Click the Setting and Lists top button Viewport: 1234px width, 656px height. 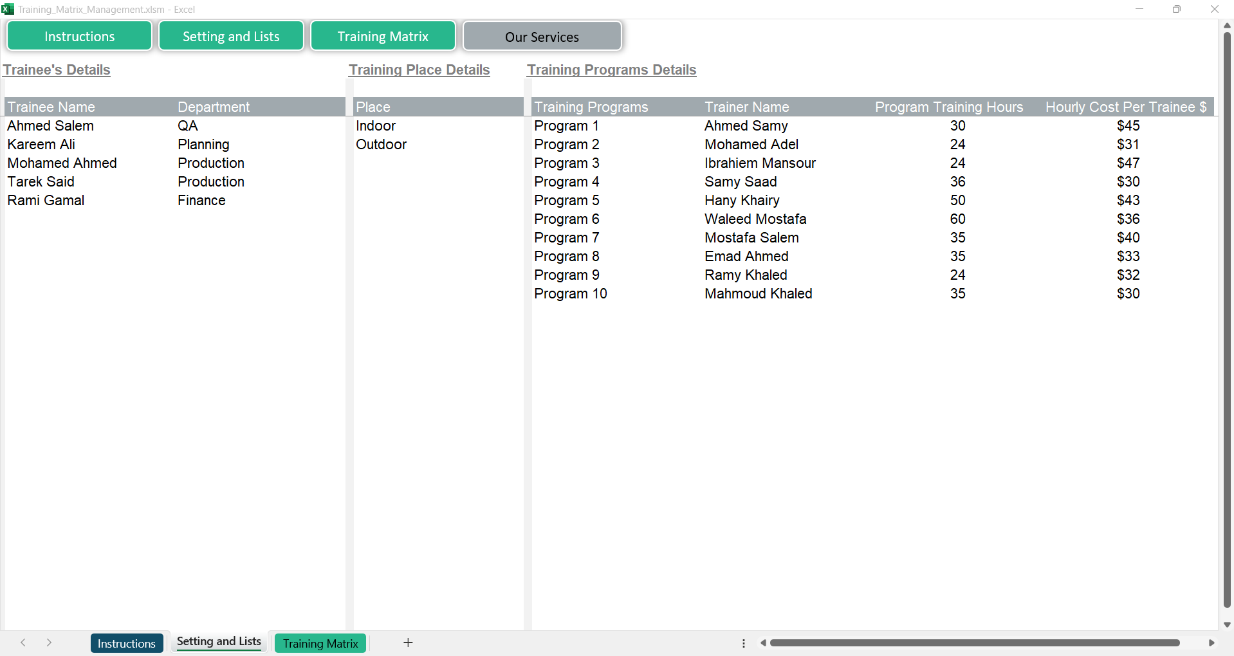click(x=231, y=36)
